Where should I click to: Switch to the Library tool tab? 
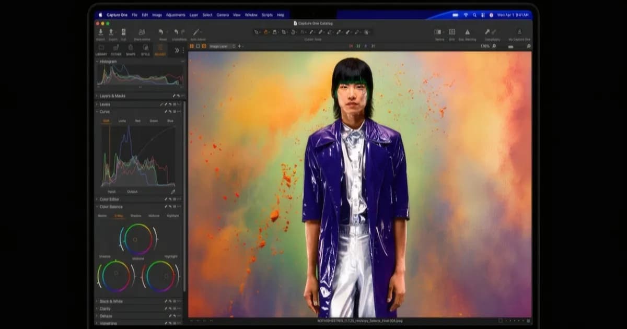tap(101, 50)
